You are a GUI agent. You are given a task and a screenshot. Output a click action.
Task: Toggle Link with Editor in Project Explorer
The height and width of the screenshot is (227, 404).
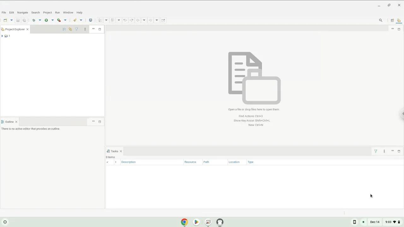click(x=70, y=29)
